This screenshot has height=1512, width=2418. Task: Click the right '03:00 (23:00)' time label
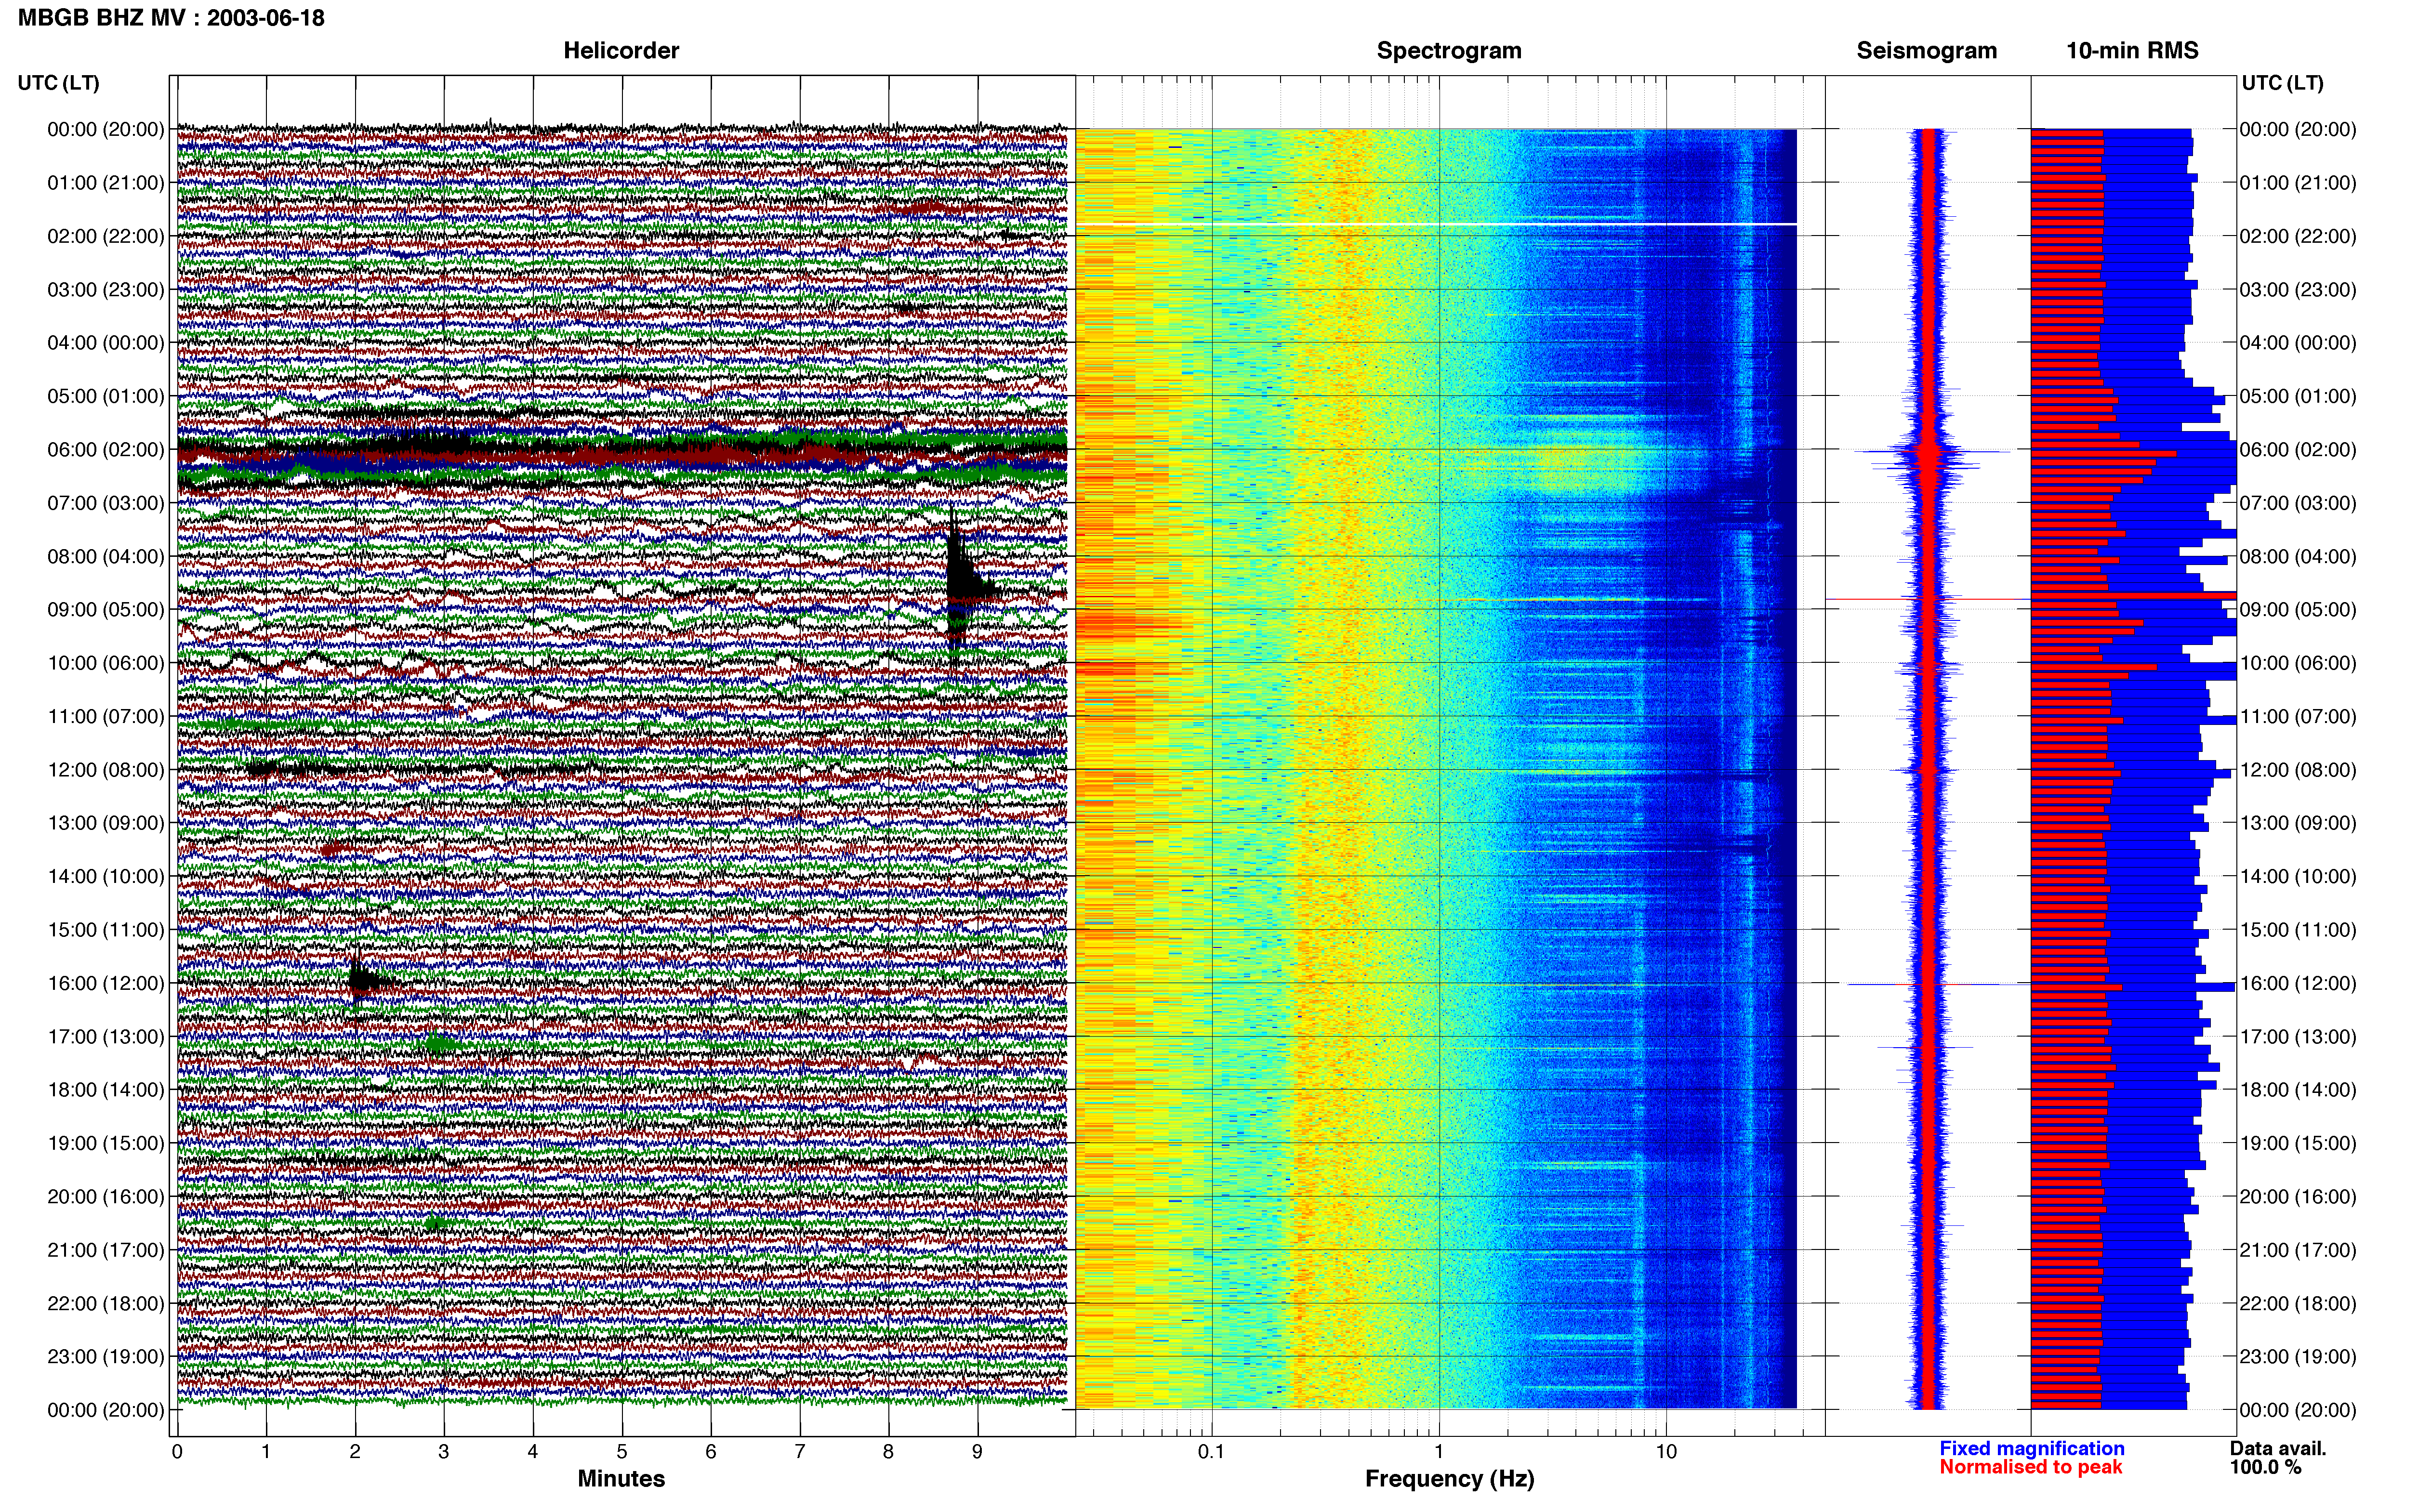(x=2298, y=289)
